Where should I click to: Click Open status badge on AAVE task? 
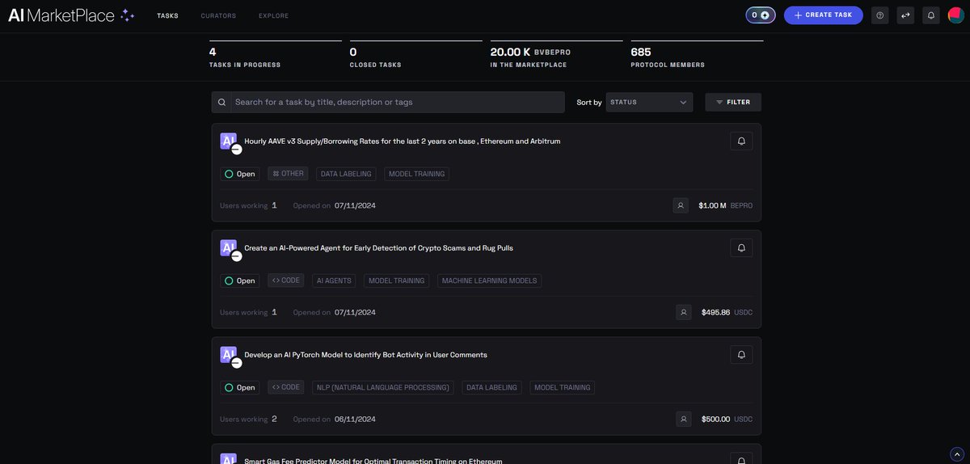coord(239,174)
